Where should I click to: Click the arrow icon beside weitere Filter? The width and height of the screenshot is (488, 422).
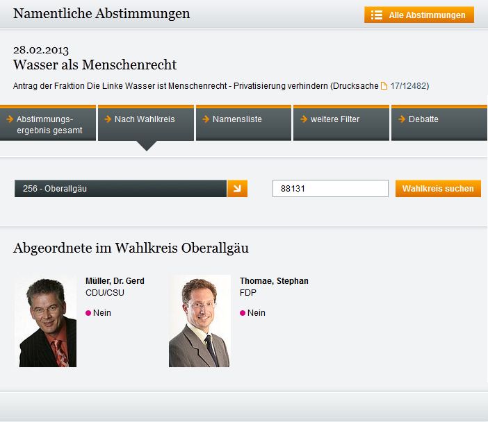pos(302,119)
